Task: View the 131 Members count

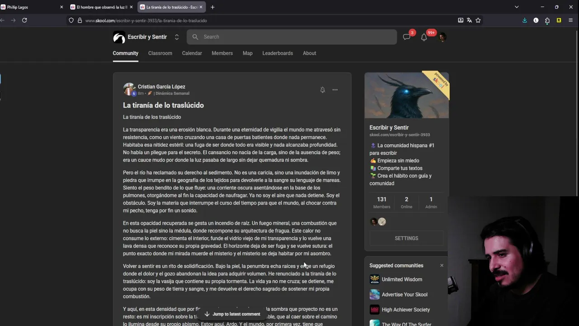Action: pos(382,202)
